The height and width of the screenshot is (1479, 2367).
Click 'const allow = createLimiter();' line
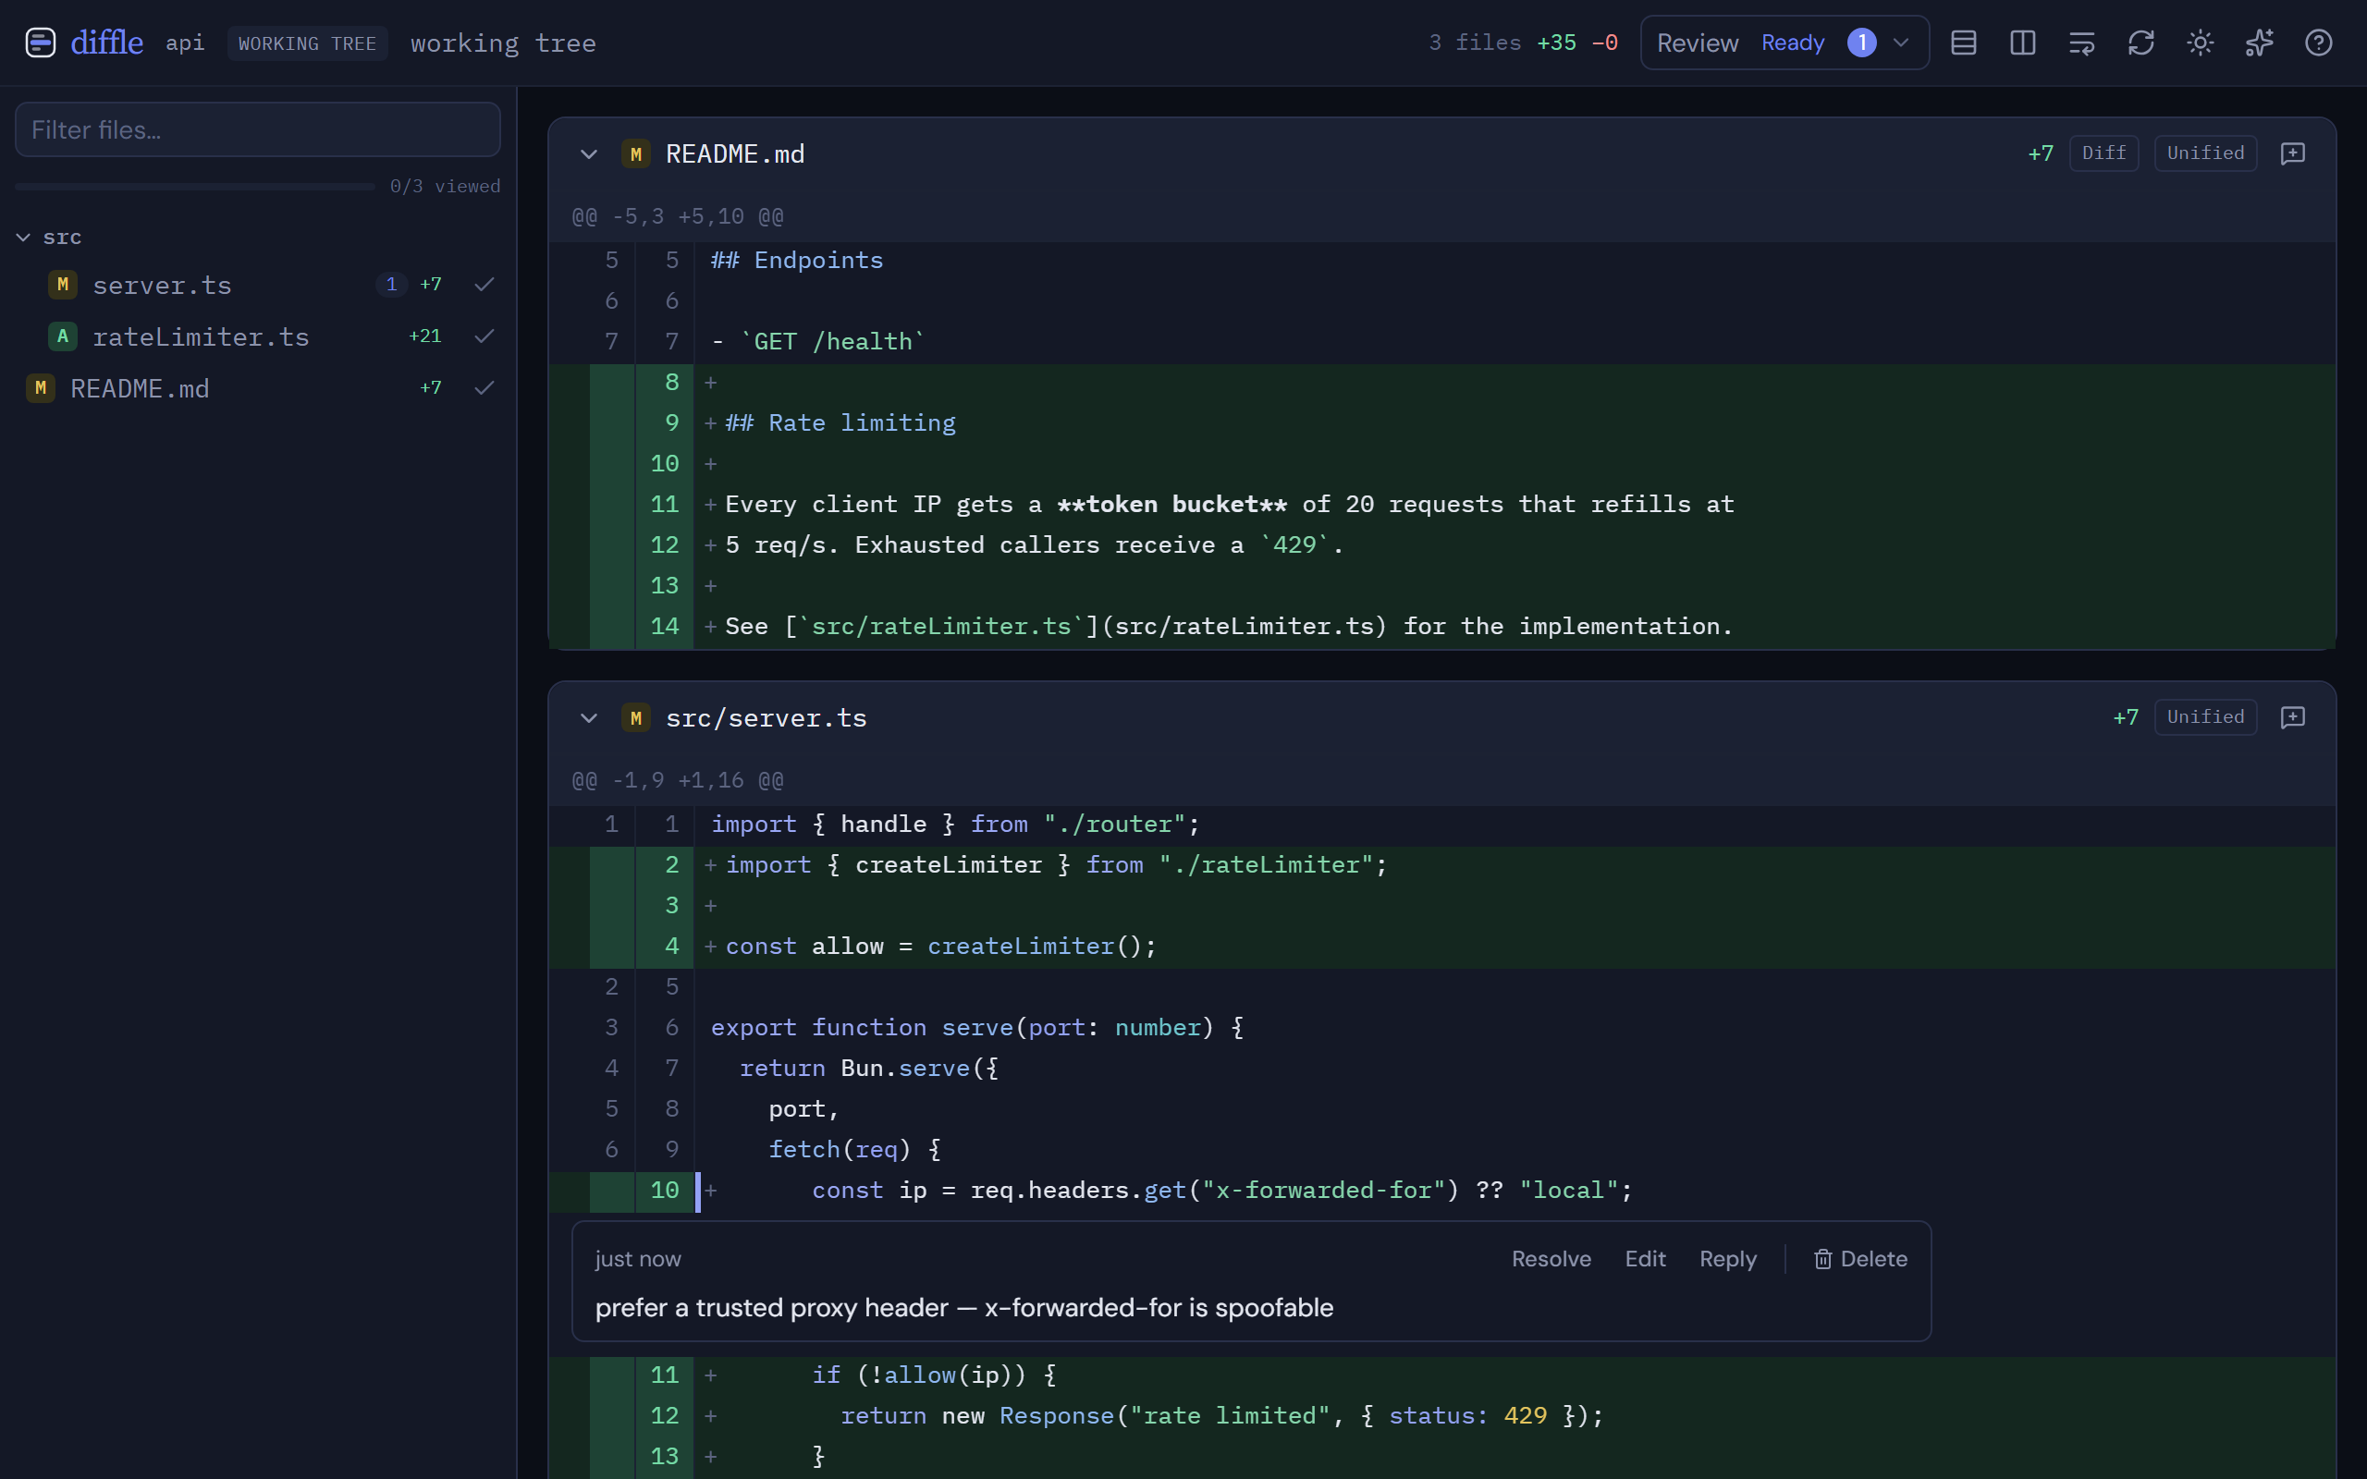click(x=940, y=946)
